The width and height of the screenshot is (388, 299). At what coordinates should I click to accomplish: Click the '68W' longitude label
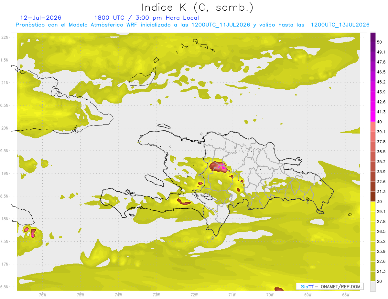[x=346, y=295]
